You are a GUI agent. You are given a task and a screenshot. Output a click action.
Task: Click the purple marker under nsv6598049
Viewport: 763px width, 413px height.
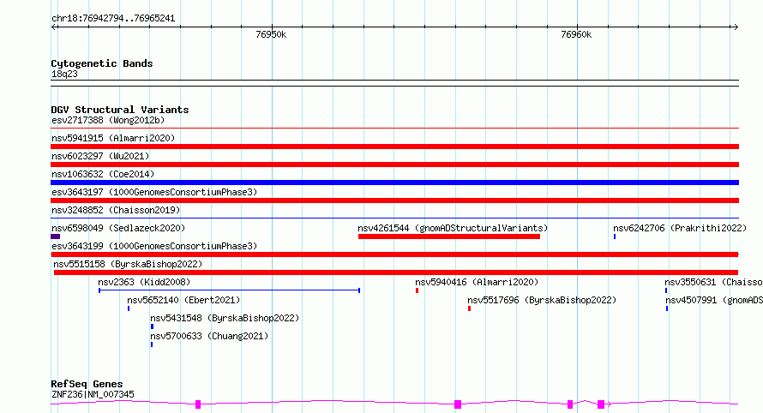(56, 236)
